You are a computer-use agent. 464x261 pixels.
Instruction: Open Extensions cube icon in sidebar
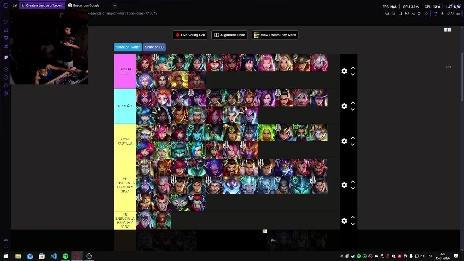(6, 86)
